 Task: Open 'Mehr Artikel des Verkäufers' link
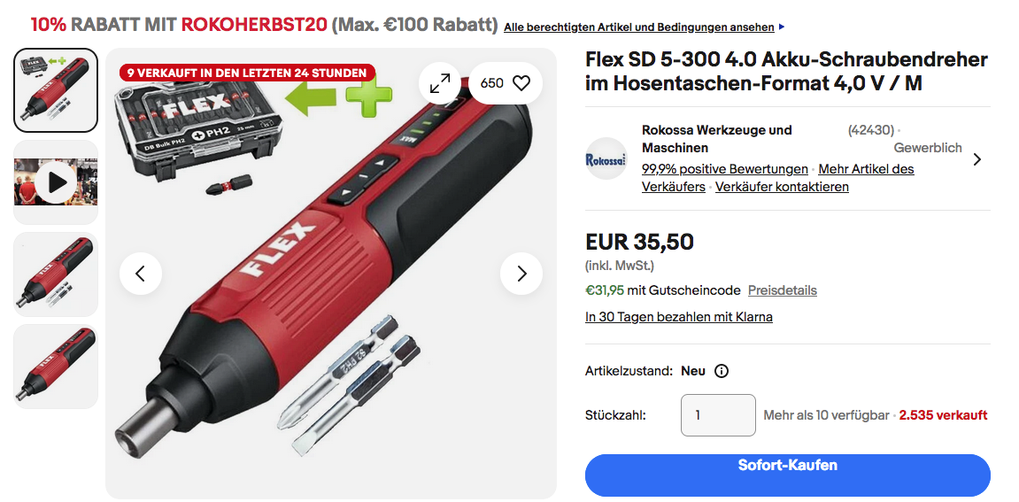click(778, 178)
